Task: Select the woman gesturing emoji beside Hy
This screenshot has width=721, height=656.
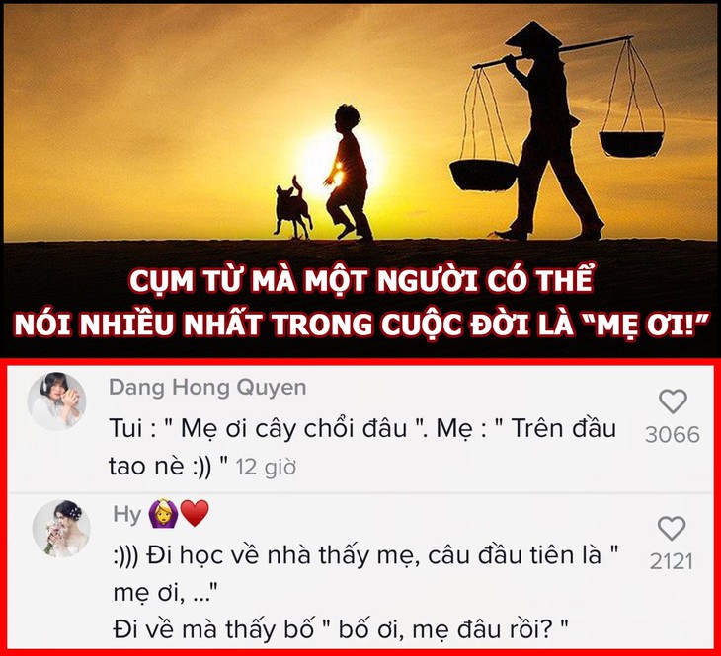Action: coord(163,514)
